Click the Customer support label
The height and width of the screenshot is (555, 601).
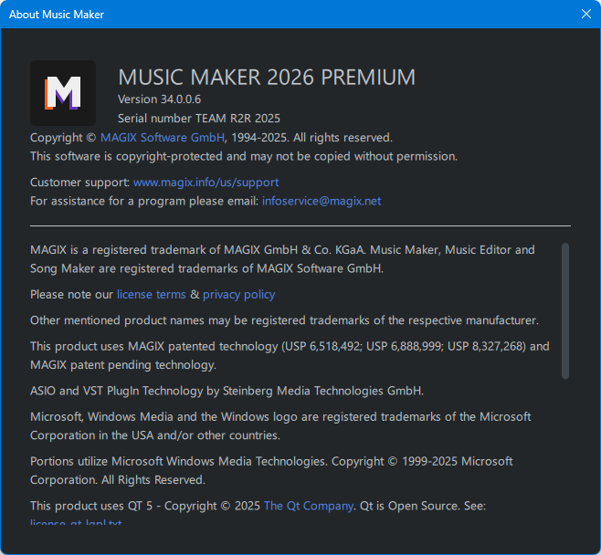(79, 183)
